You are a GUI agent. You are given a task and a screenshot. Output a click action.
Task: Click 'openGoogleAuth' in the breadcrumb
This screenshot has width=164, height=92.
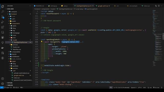pos(92,9)
